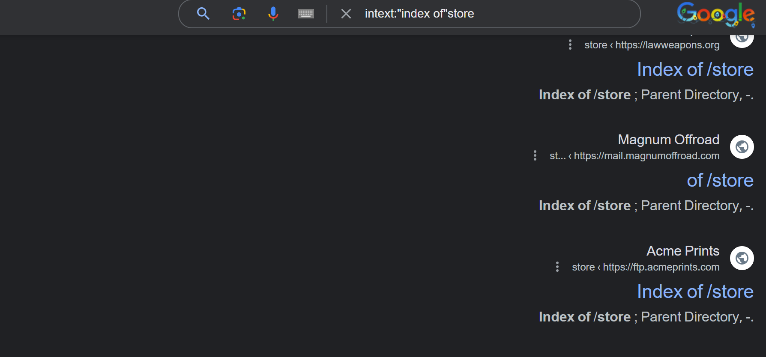Click the magnifier search icon
Image resolution: width=766 pixels, height=357 pixels.
pyautogui.click(x=203, y=14)
